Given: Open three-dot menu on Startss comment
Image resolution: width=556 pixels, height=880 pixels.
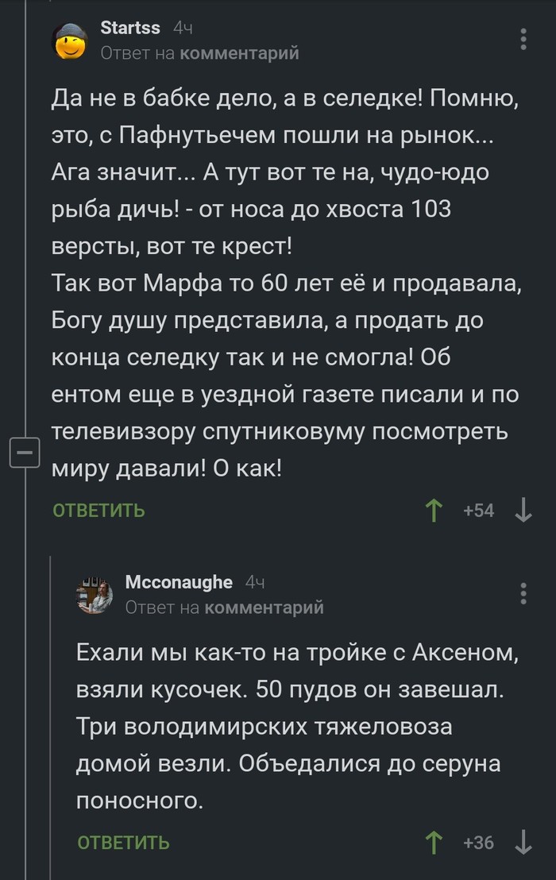Looking at the screenshot, I should click(523, 40).
